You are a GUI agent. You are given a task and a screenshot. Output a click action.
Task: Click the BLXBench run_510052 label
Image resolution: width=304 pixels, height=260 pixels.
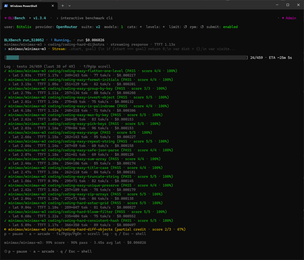coord(24,40)
